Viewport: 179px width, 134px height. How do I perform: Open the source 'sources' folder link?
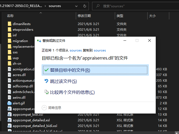click(76, 50)
